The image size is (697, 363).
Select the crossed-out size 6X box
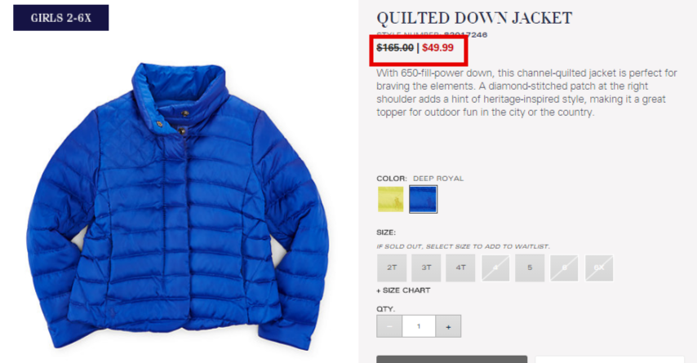(599, 268)
